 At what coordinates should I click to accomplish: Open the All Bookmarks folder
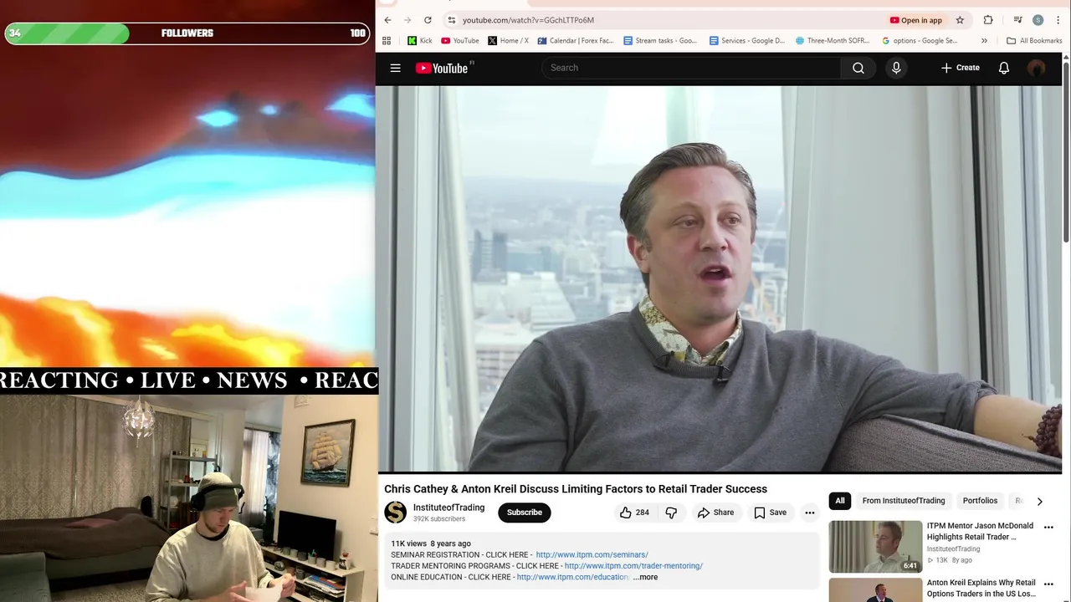[1034, 40]
